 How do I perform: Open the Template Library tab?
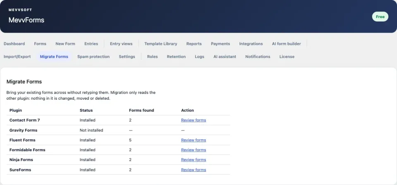coord(161,44)
